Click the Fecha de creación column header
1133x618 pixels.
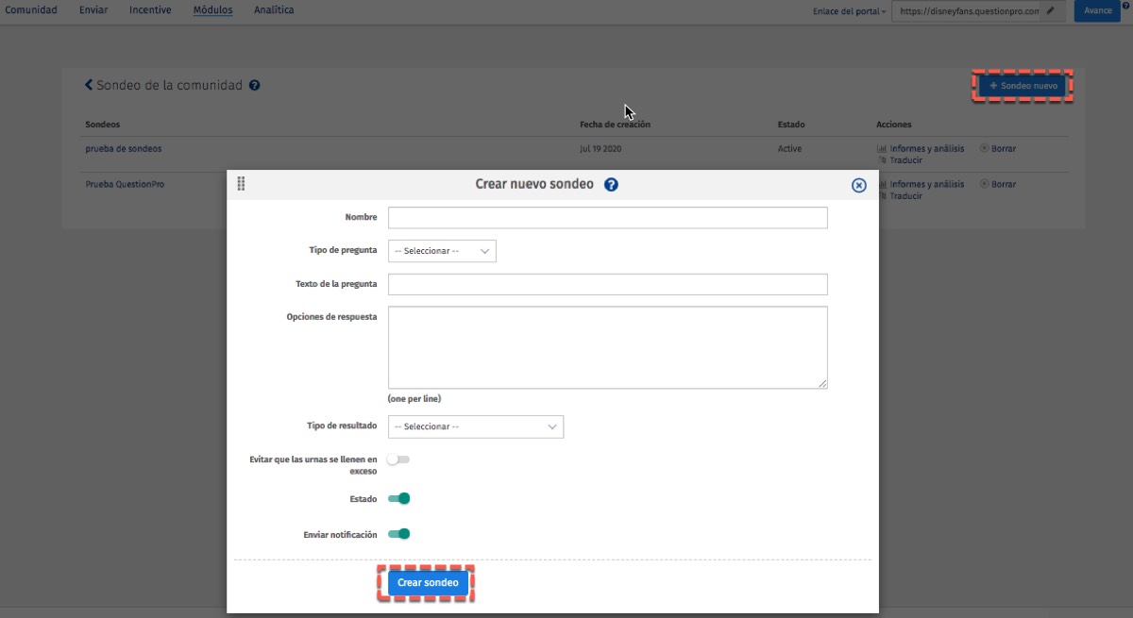coord(615,125)
